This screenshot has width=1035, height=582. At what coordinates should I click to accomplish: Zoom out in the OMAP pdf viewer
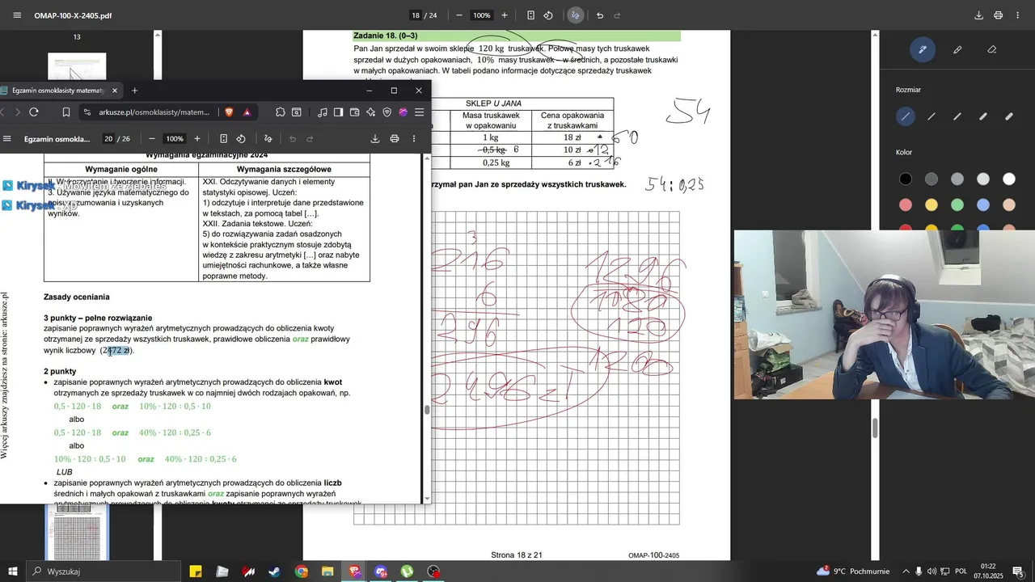[x=459, y=15]
